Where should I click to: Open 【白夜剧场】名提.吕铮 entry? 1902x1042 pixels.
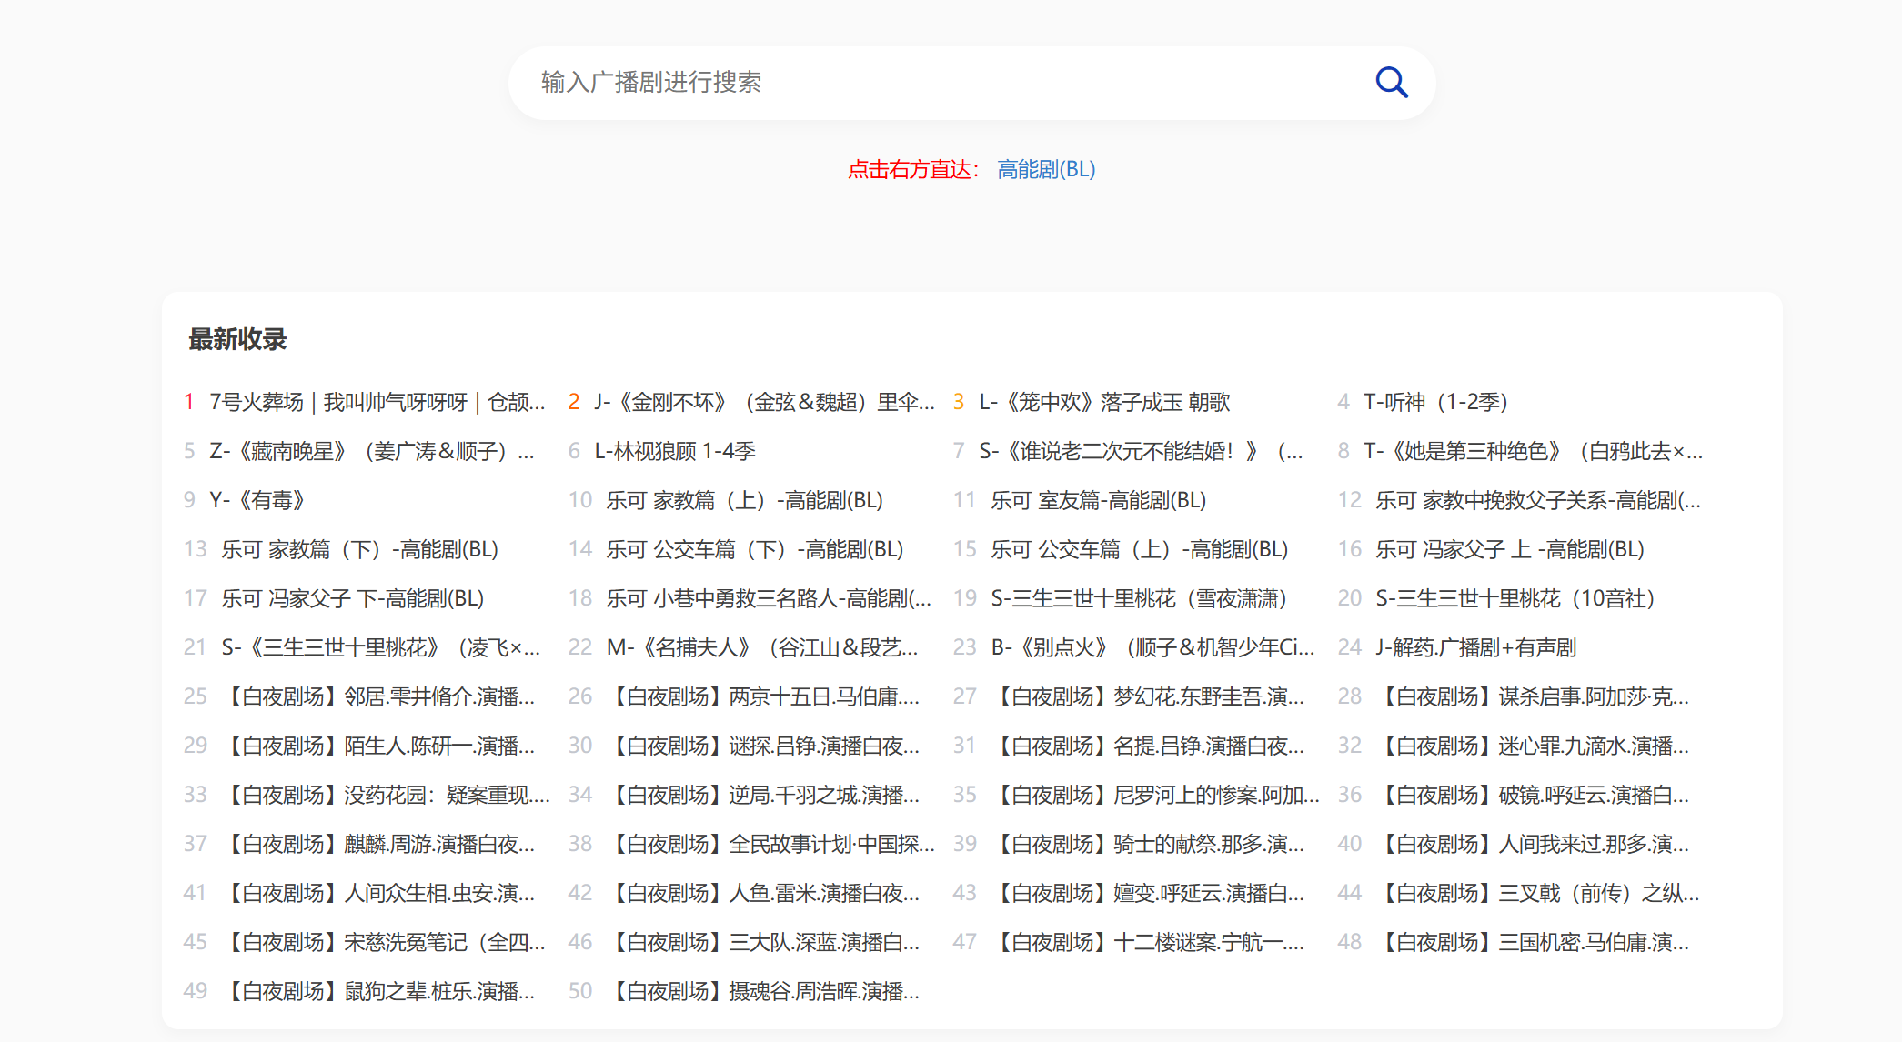[x=1147, y=746]
